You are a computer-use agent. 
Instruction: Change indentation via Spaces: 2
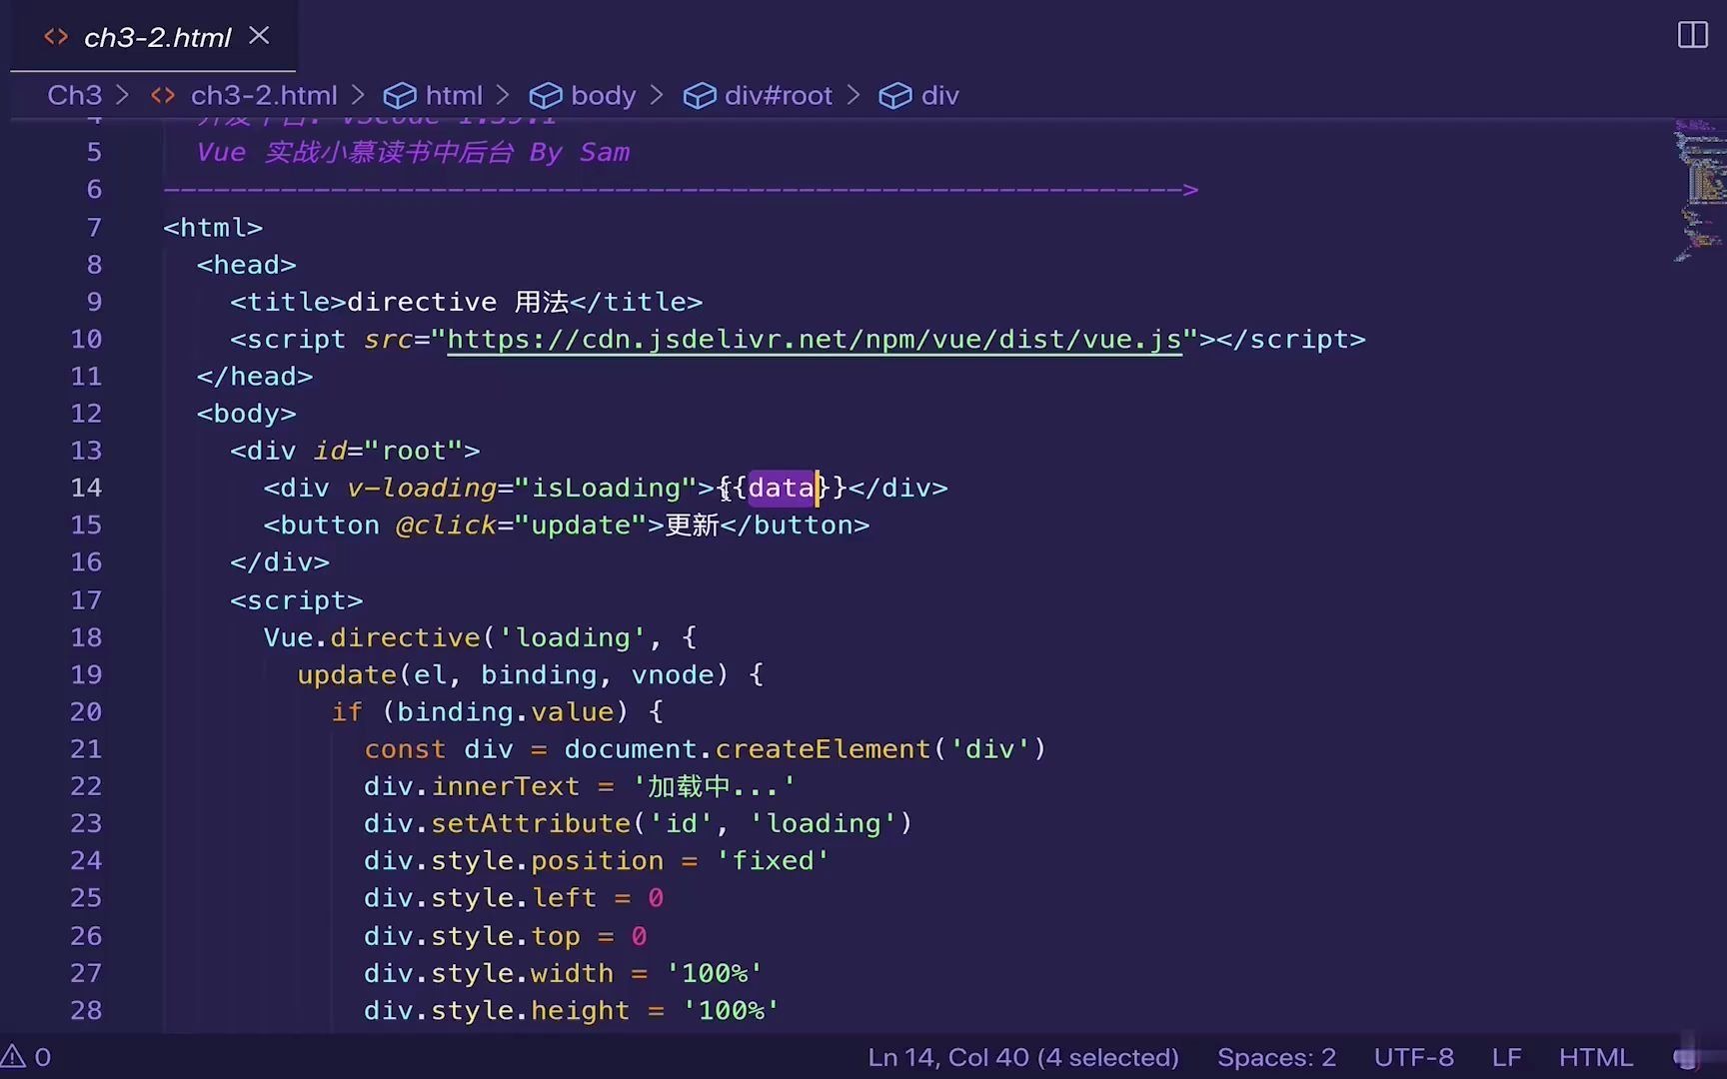tap(1276, 1057)
